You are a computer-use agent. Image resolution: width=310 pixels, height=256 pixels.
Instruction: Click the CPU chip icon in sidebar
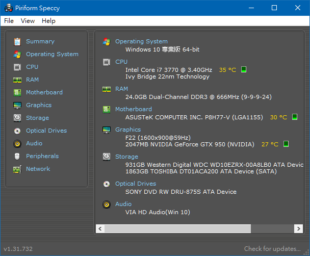[17, 67]
